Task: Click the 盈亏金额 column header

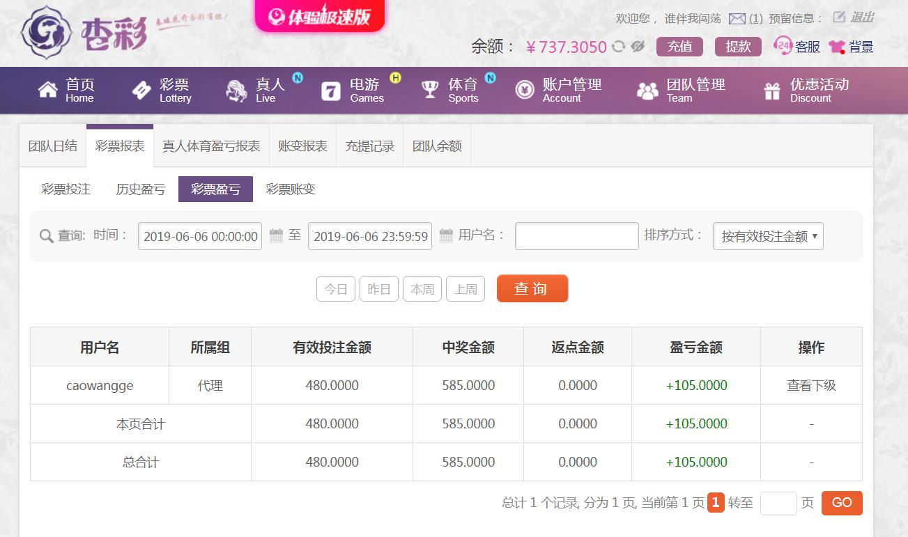Action: [x=696, y=347]
